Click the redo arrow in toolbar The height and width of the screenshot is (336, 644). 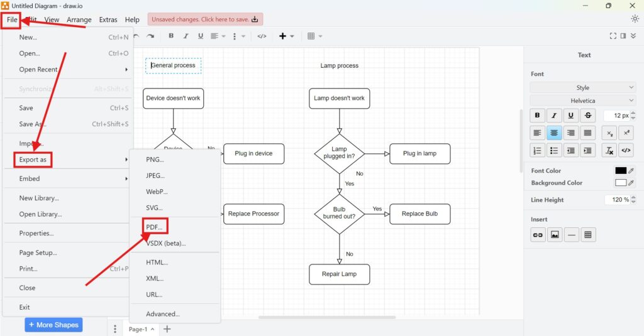coord(152,36)
